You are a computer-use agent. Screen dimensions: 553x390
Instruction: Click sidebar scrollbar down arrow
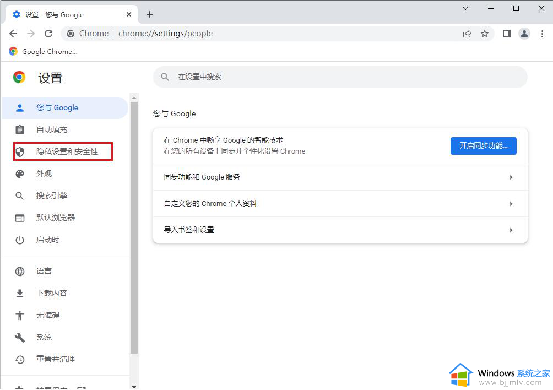tap(134, 387)
